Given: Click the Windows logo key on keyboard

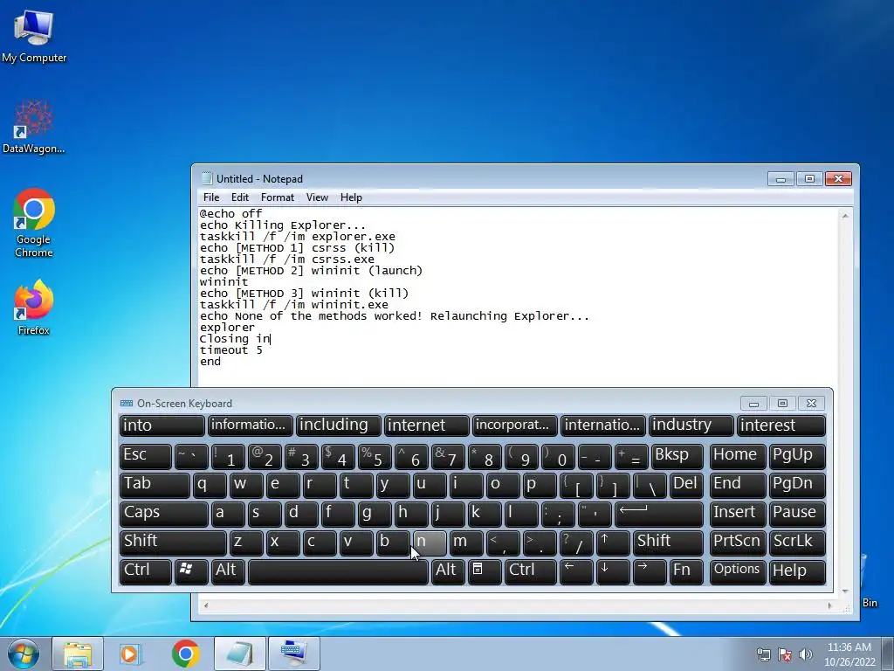Looking at the screenshot, I should 190,571.
